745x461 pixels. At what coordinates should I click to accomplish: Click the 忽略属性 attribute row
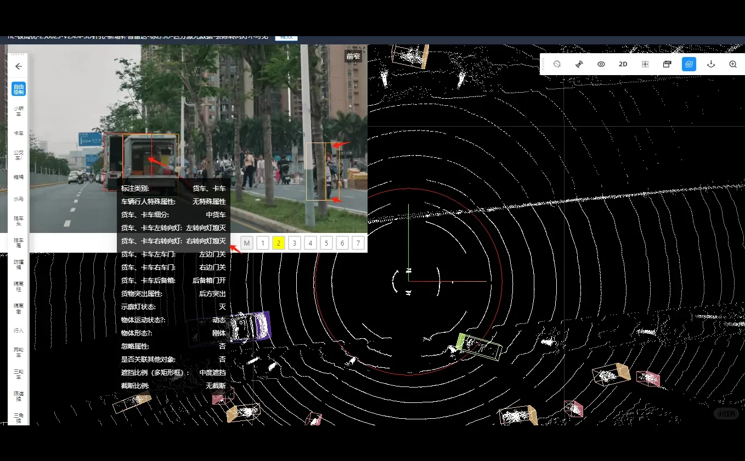[173, 346]
